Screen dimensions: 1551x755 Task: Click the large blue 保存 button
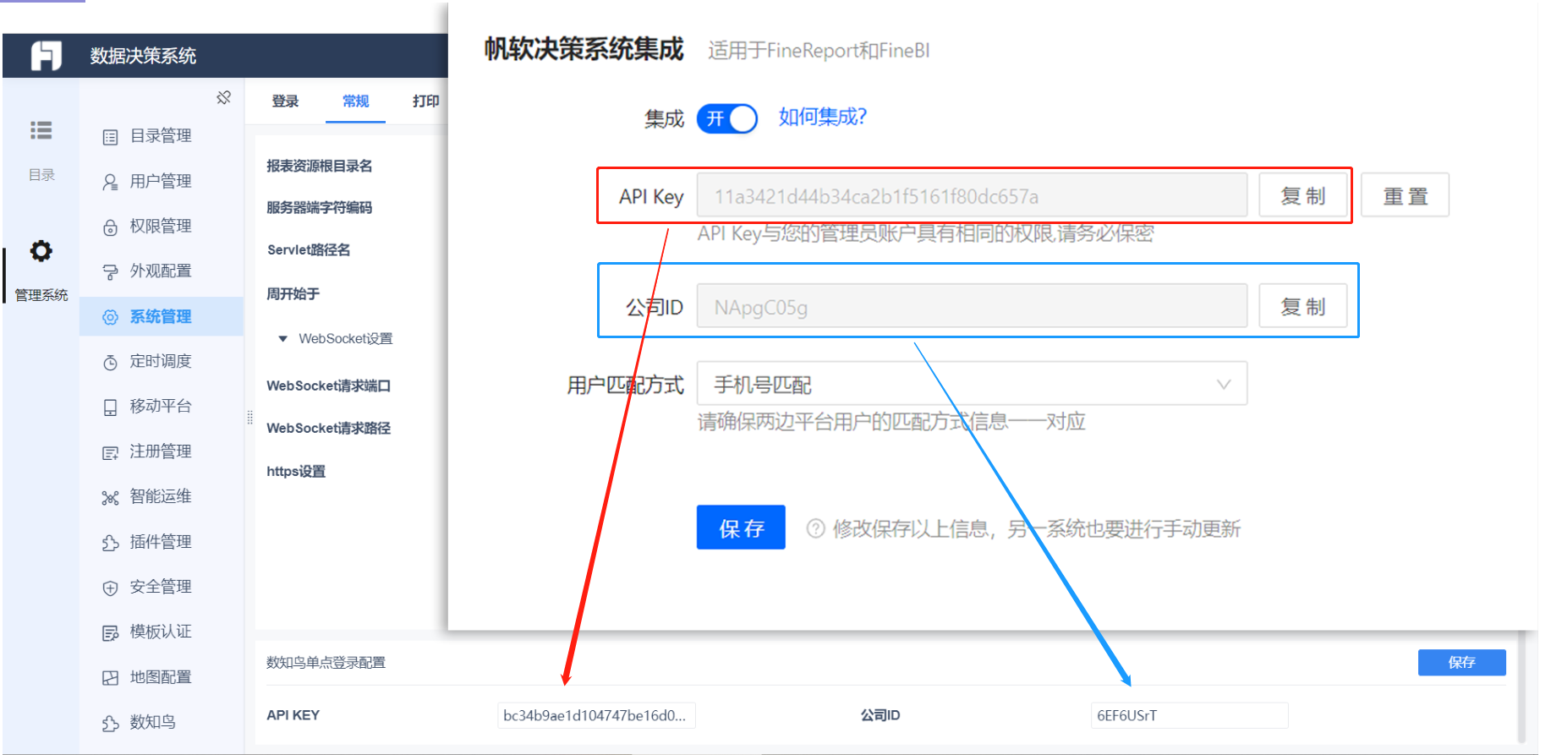tap(741, 528)
